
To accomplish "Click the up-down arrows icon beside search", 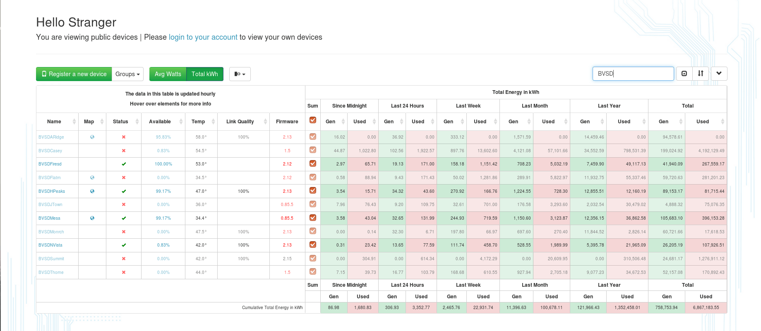I will coord(701,74).
